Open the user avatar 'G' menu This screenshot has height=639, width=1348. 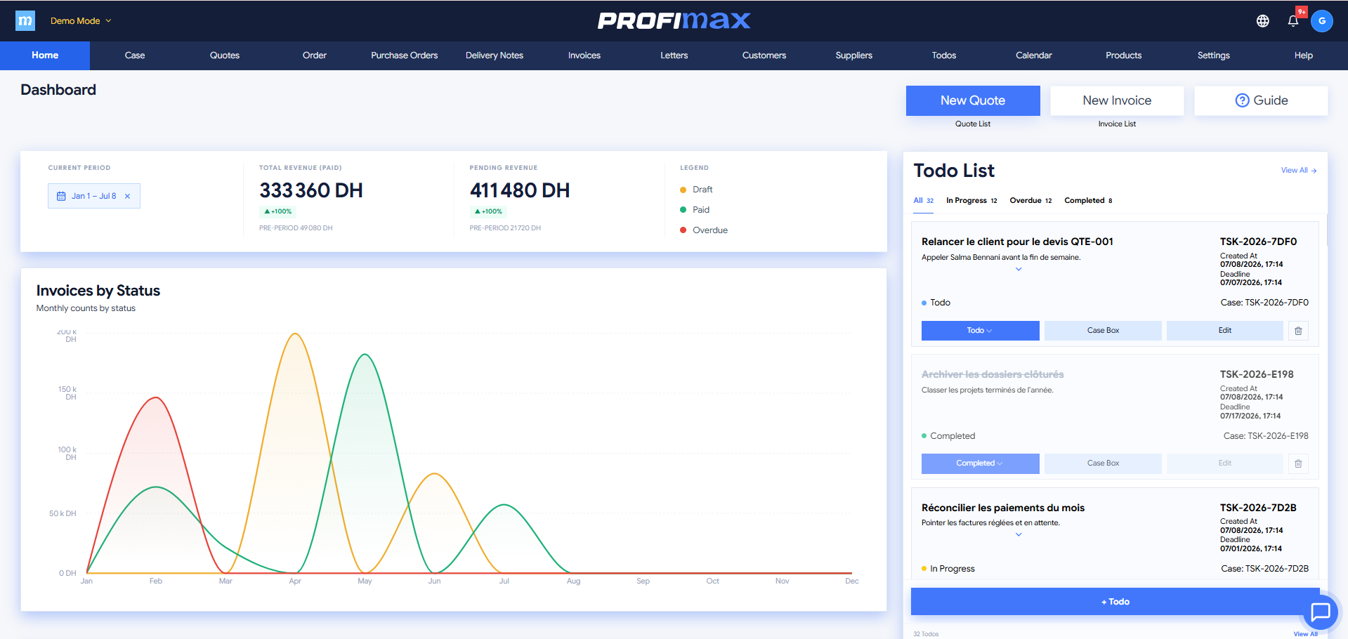pos(1322,21)
